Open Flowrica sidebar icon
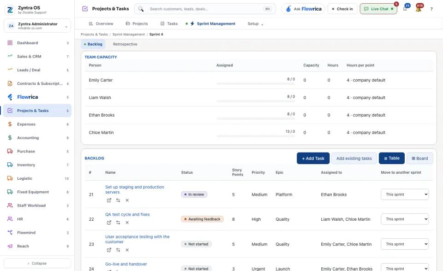 (x=10, y=97)
